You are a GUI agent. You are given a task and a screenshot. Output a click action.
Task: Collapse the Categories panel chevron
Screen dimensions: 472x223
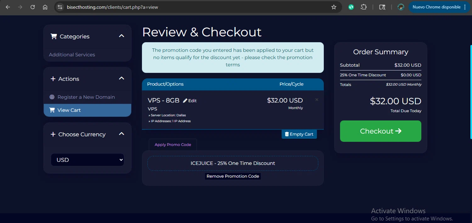tap(121, 36)
